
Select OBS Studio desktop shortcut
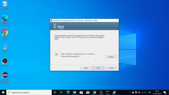click(x=5, y=62)
